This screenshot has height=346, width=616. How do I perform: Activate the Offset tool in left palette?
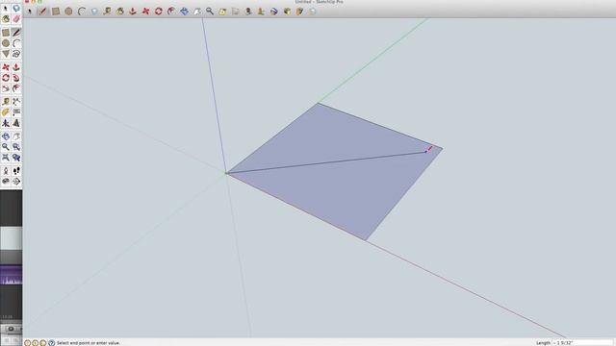[16, 88]
